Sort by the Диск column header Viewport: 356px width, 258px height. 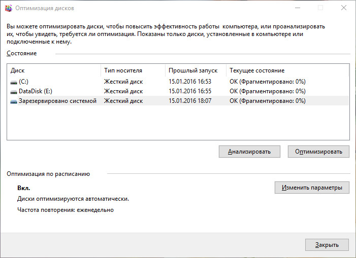coord(54,70)
